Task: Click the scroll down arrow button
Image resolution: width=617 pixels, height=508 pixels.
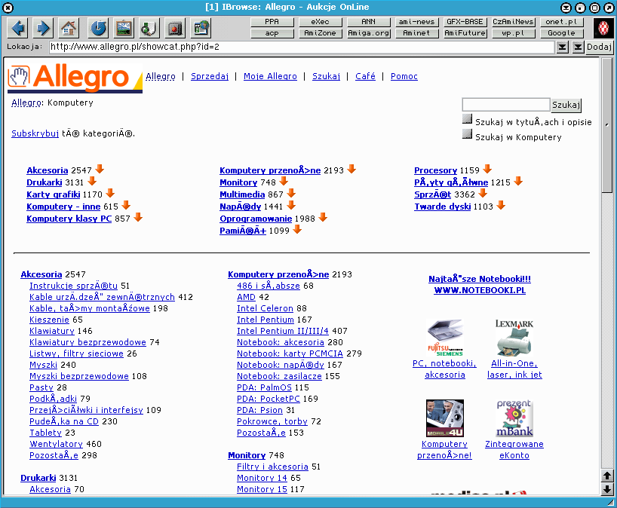Action: click(x=607, y=488)
